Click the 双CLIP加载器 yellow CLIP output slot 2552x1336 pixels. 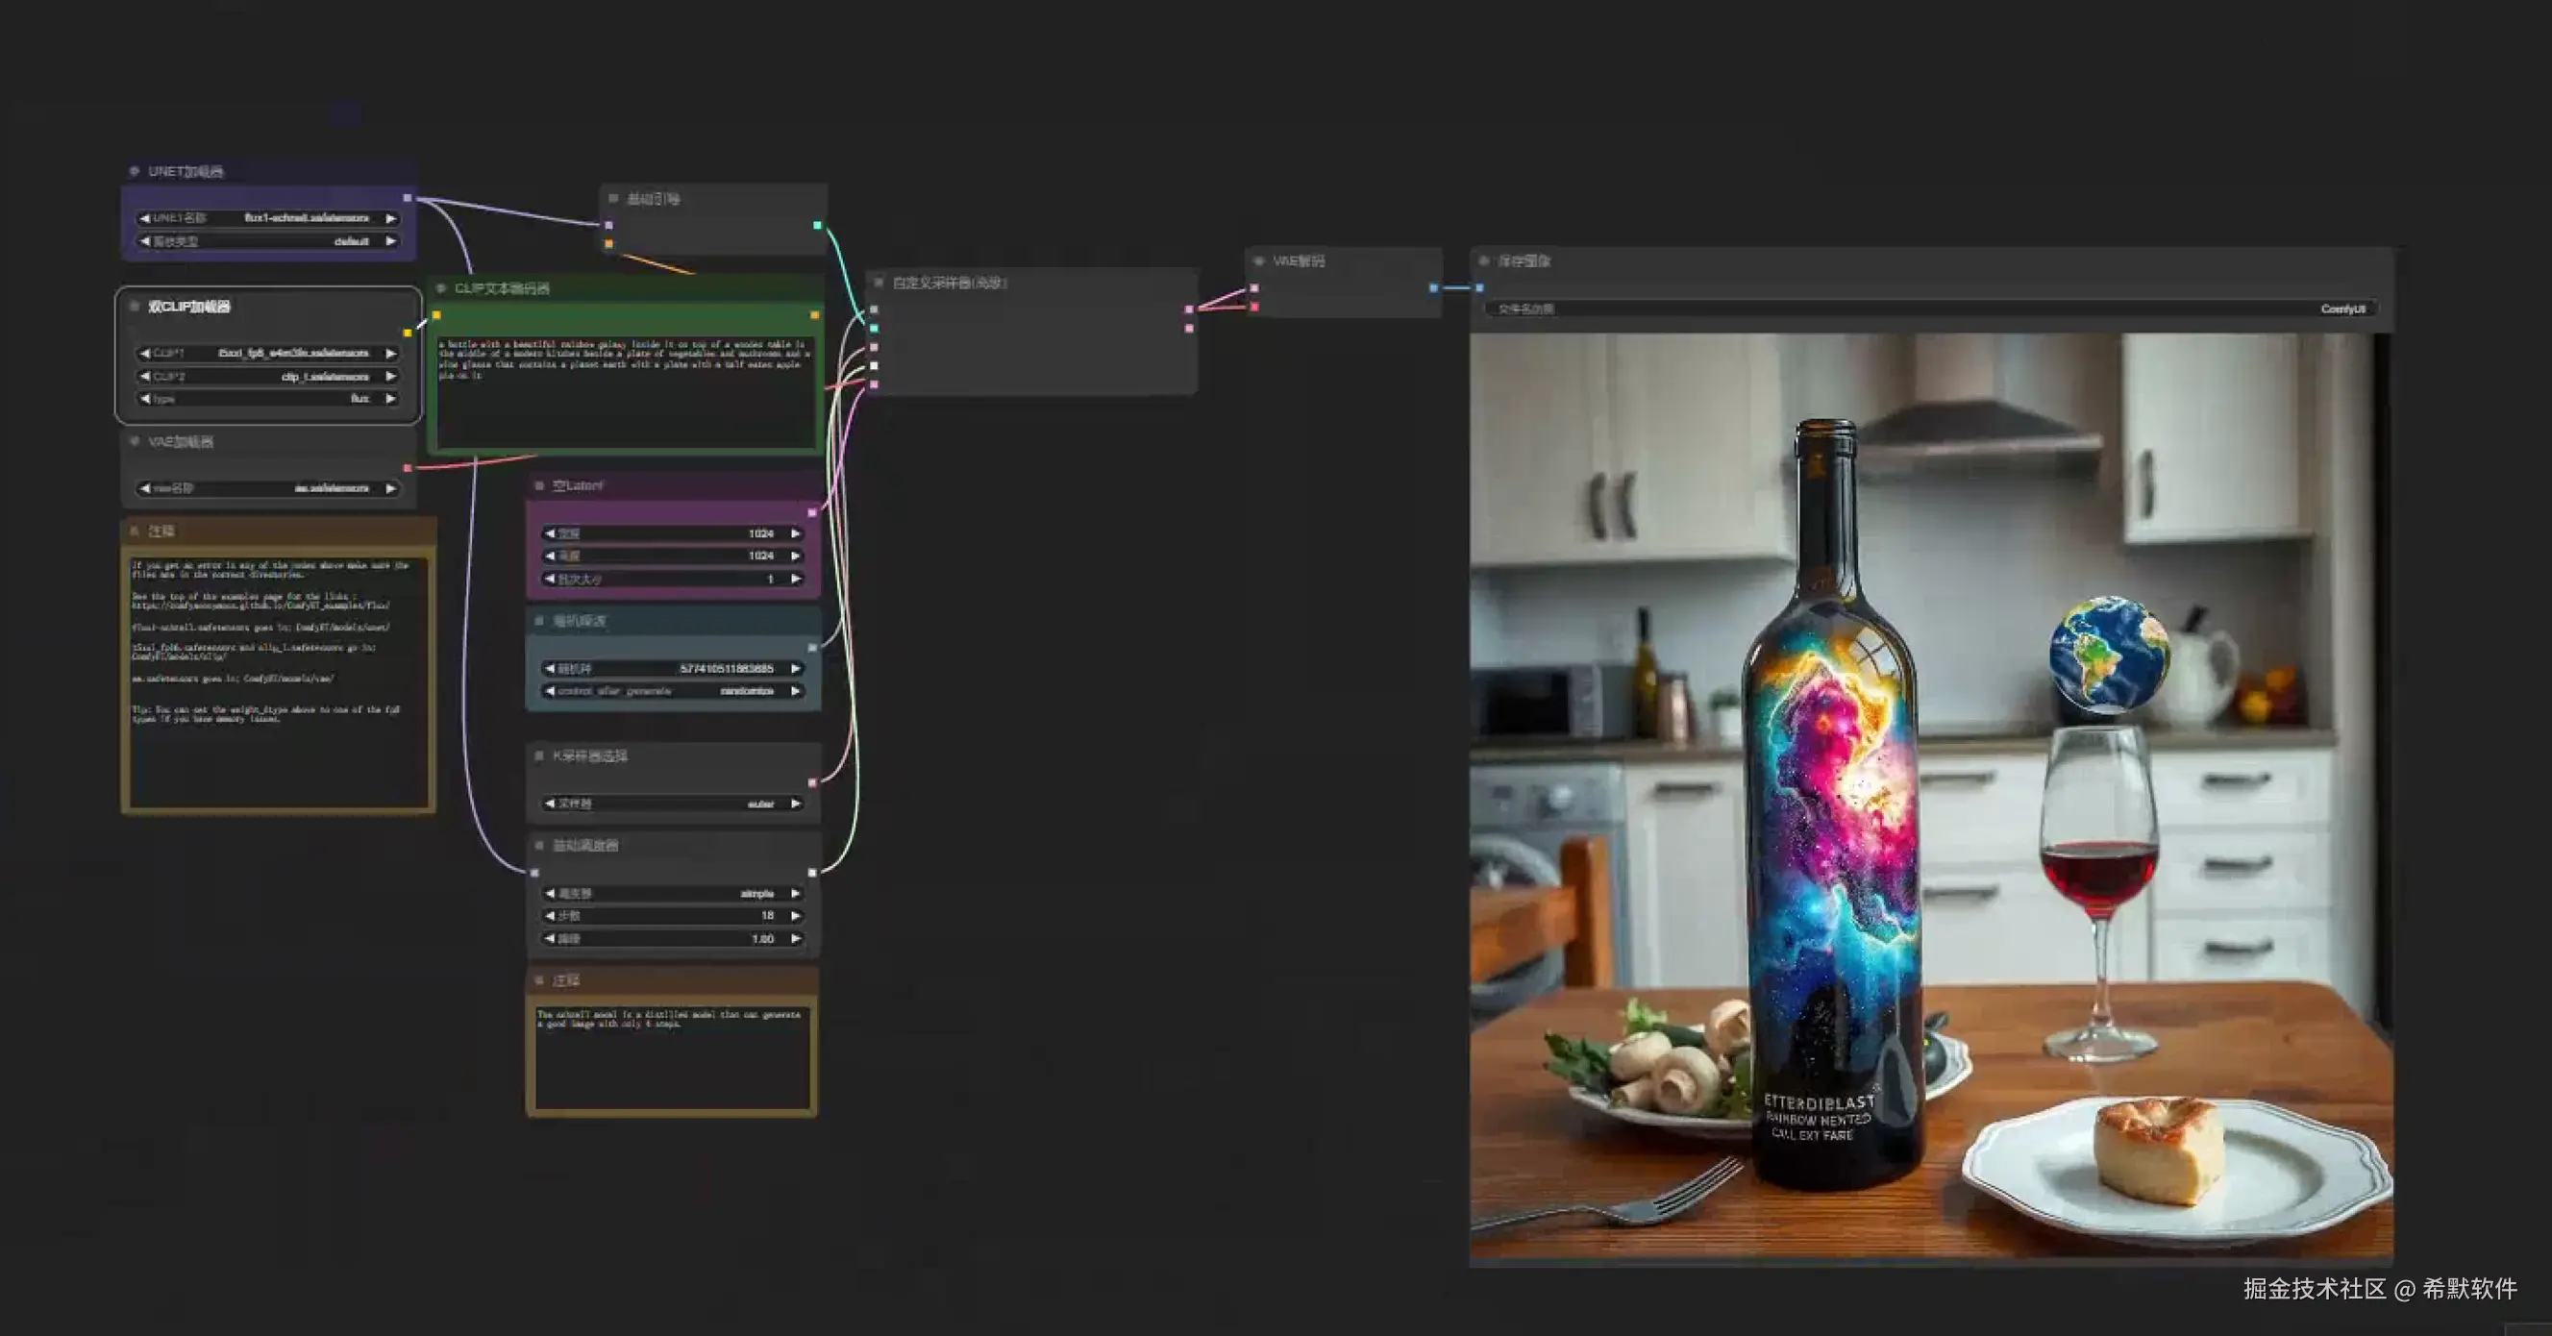click(x=408, y=333)
